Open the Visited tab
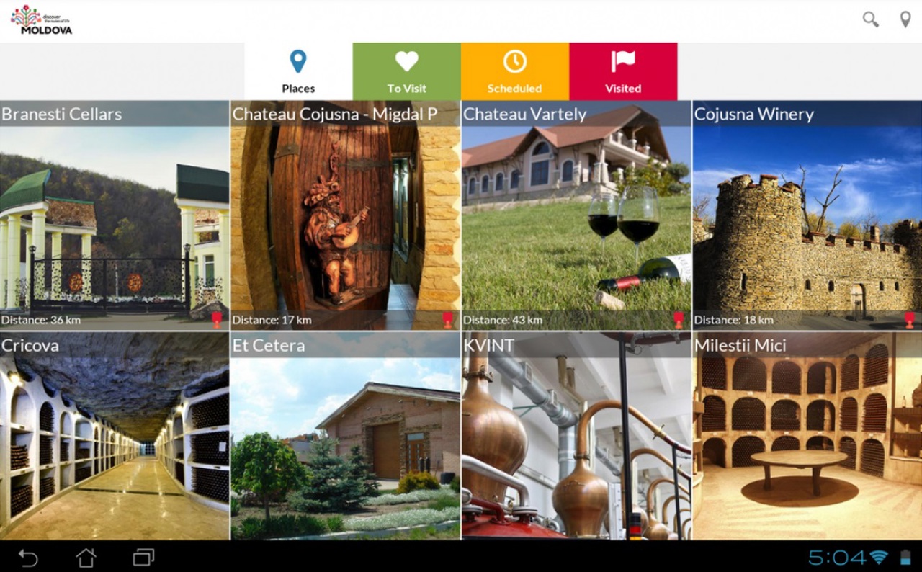The image size is (922, 572). coord(623,71)
